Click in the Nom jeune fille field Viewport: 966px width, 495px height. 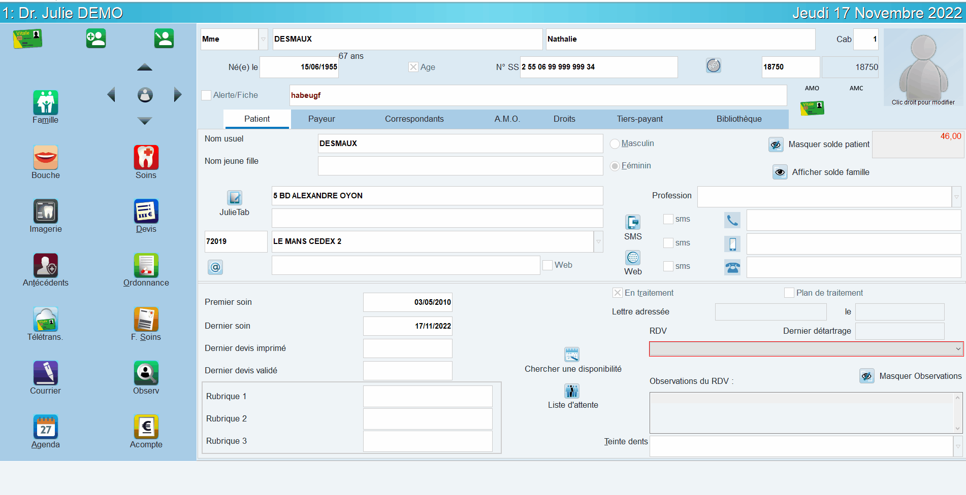tap(460, 166)
